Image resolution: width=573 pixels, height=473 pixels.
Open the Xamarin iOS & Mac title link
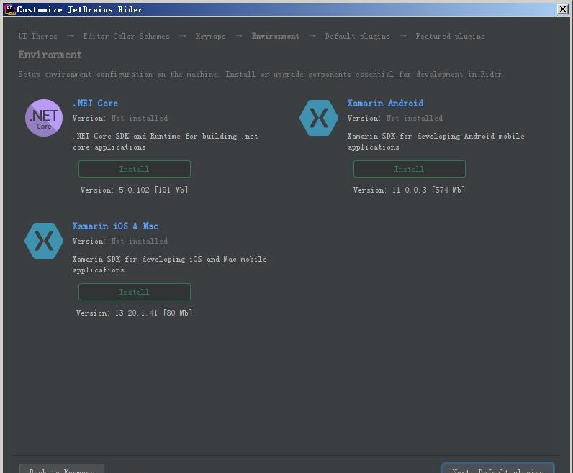(115, 226)
